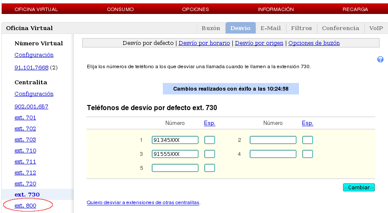The image size is (388, 213).
Task: Go to Desvío por origen
Action: pyautogui.click(x=259, y=43)
